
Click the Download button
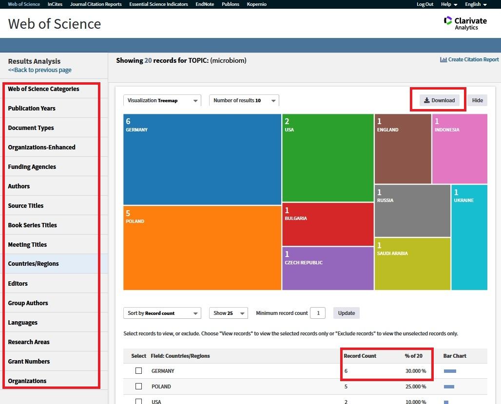tap(439, 100)
